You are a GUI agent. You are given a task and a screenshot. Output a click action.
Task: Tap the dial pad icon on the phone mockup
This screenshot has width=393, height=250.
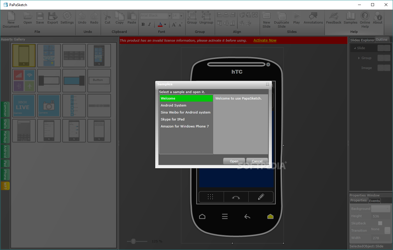pos(211,197)
